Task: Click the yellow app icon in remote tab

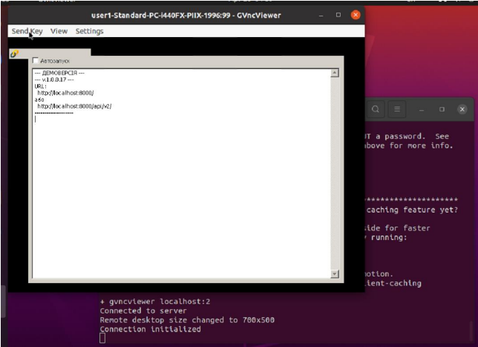Action: tap(13, 54)
